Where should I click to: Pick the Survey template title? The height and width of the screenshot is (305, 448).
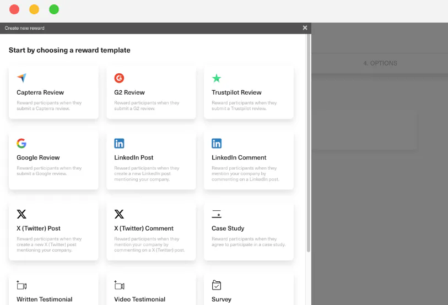pyautogui.click(x=222, y=299)
